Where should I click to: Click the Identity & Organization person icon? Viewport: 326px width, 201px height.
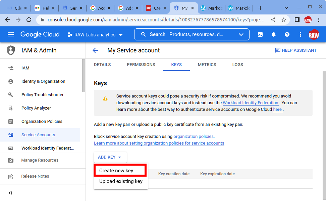tap(11, 81)
